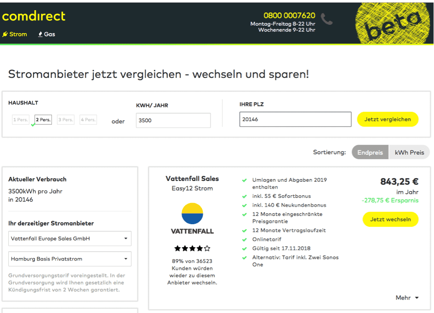Viewport: 434px width, 313px height.
Task: Click checkmark next to 55 € Sofortbonus
Action: tap(245, 196)
